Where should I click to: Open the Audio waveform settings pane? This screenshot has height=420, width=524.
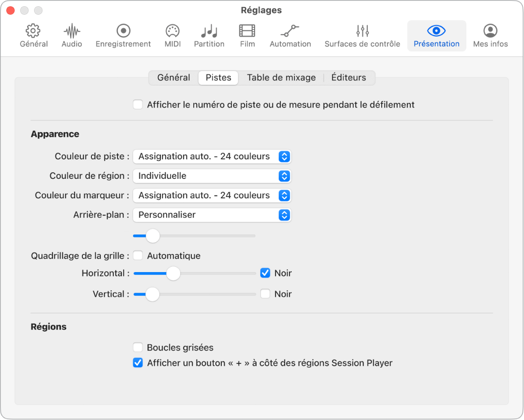tap(72, 31)
